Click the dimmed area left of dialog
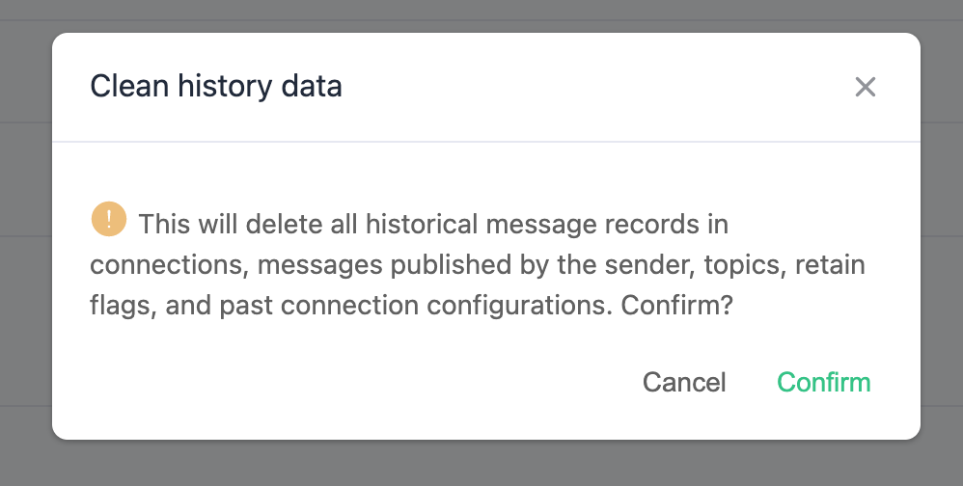This screenshot has width=963, height=486. click(25, 241)
